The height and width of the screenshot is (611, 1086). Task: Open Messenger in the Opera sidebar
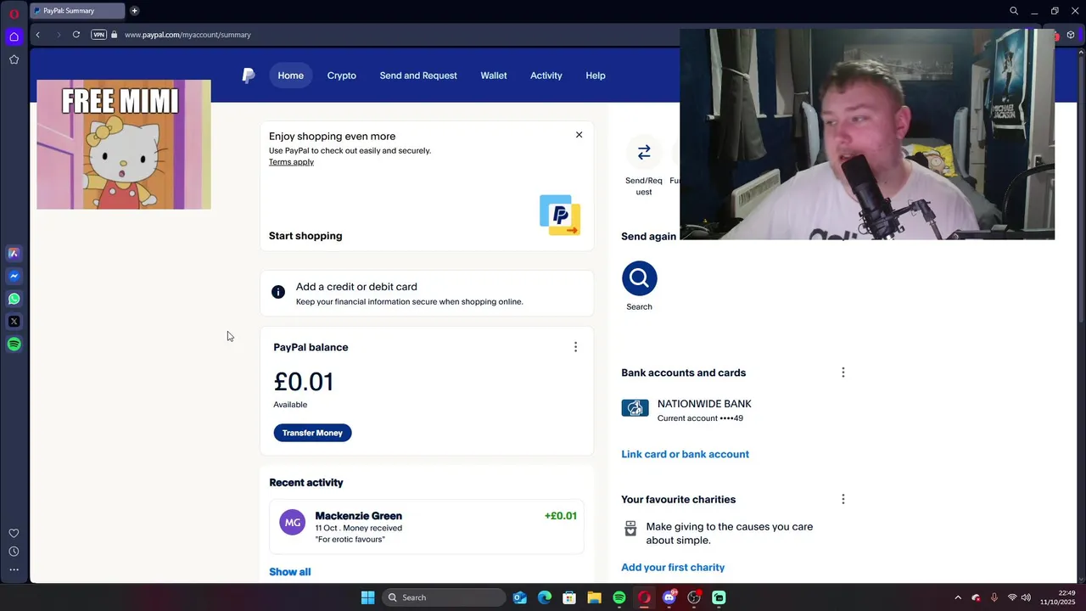[x=14, y=276]
